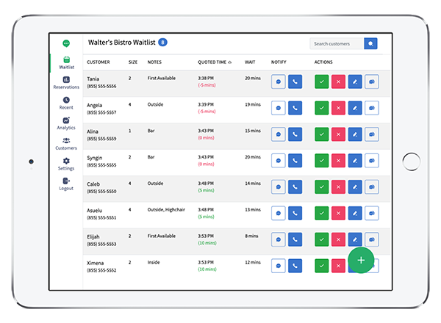Sort by the Quoted Time column header
The width and height of the screenshot is (441, 323).
click(x=215, y=62)
